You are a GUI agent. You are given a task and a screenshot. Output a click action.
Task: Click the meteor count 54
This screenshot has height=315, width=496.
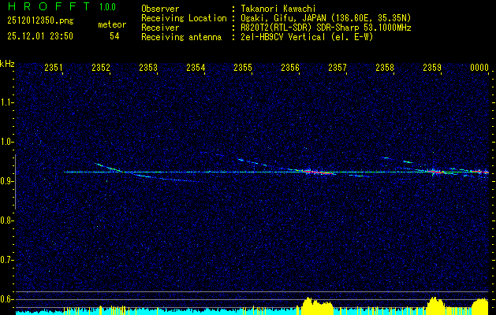(x=114, y=36)
